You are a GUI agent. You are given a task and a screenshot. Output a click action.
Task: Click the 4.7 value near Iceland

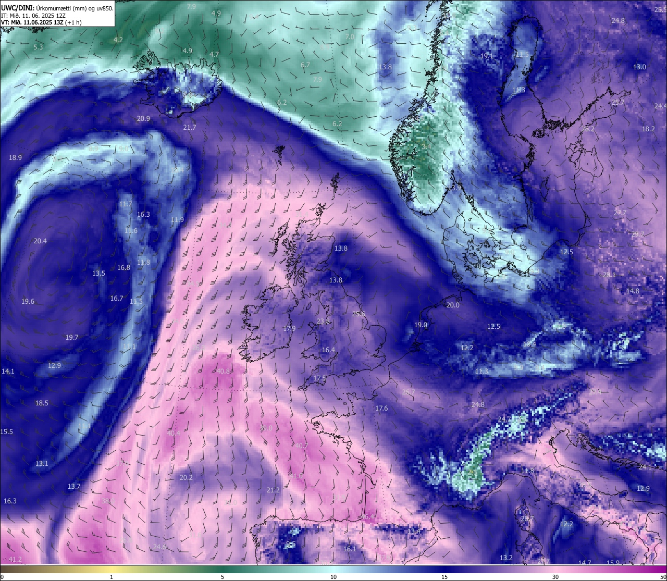click(x=214, y=54)
